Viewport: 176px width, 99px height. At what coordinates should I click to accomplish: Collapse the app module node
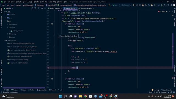click(4, 12)
